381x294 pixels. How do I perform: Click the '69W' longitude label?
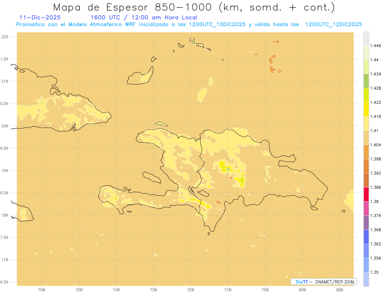(302, 290)
